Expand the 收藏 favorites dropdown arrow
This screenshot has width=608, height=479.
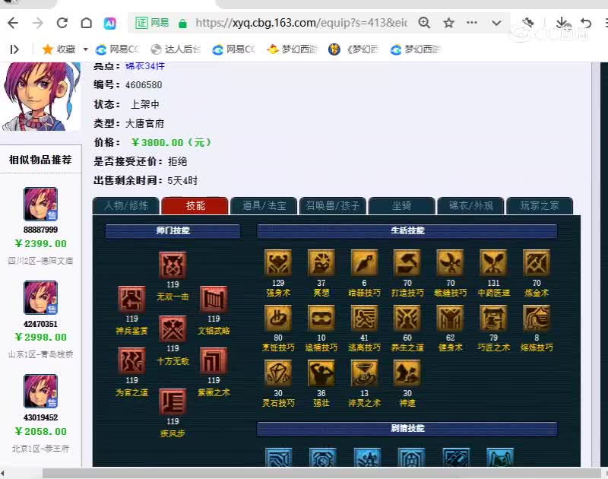(x=85, y=49)
